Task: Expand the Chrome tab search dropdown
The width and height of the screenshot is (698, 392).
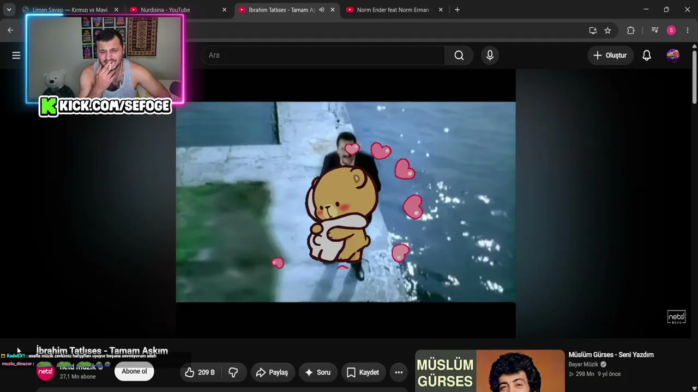Action: (x=9, y=10)
